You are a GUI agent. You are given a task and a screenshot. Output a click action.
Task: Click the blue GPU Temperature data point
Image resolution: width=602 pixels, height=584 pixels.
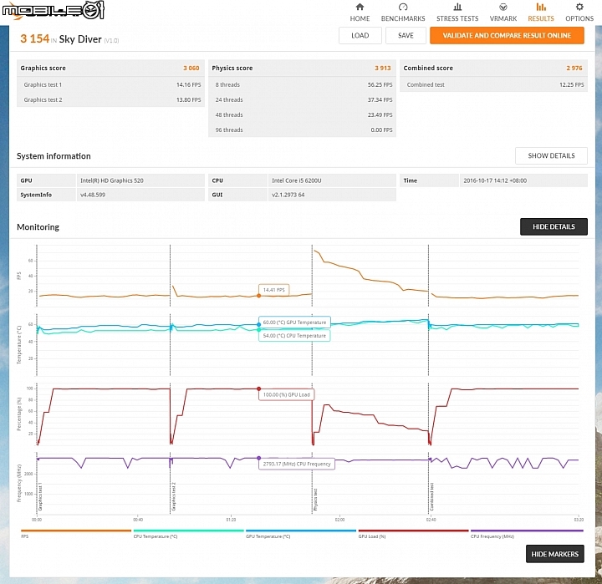tap(258, 325)
